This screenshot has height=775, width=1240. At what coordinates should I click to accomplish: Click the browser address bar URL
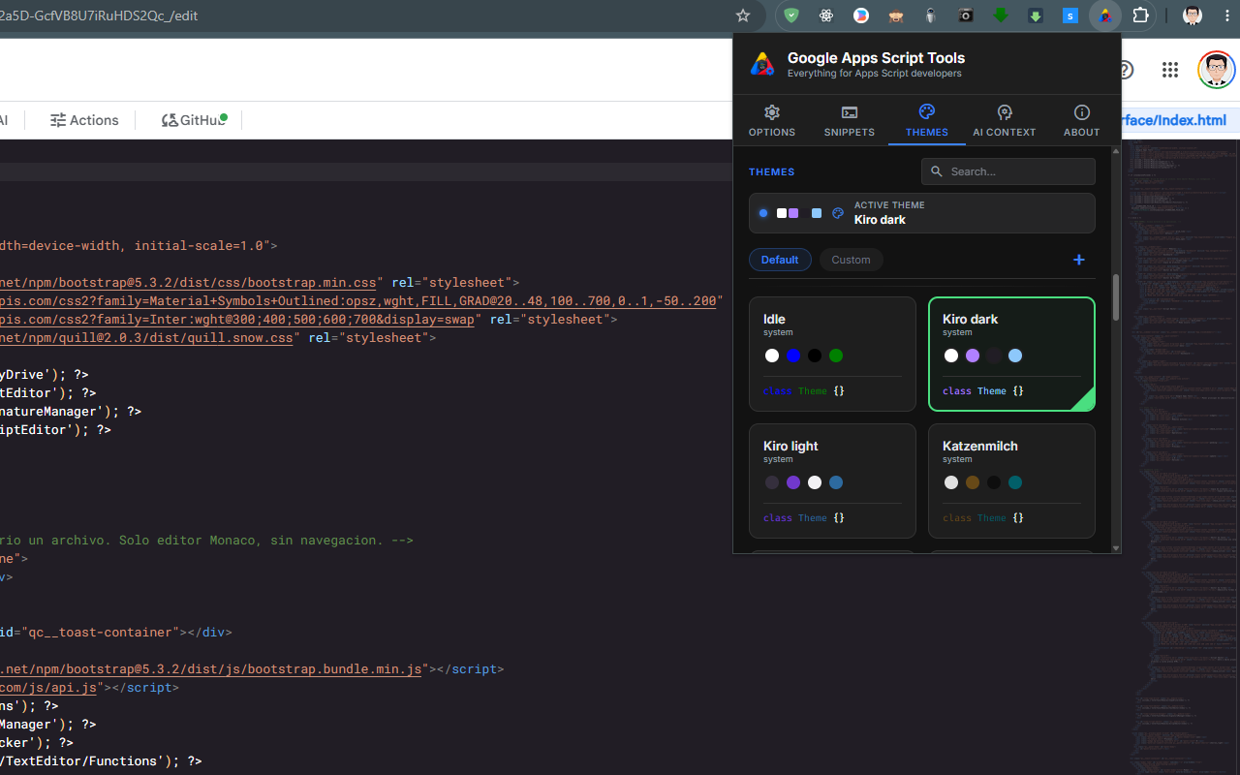(x=99, y=15)
